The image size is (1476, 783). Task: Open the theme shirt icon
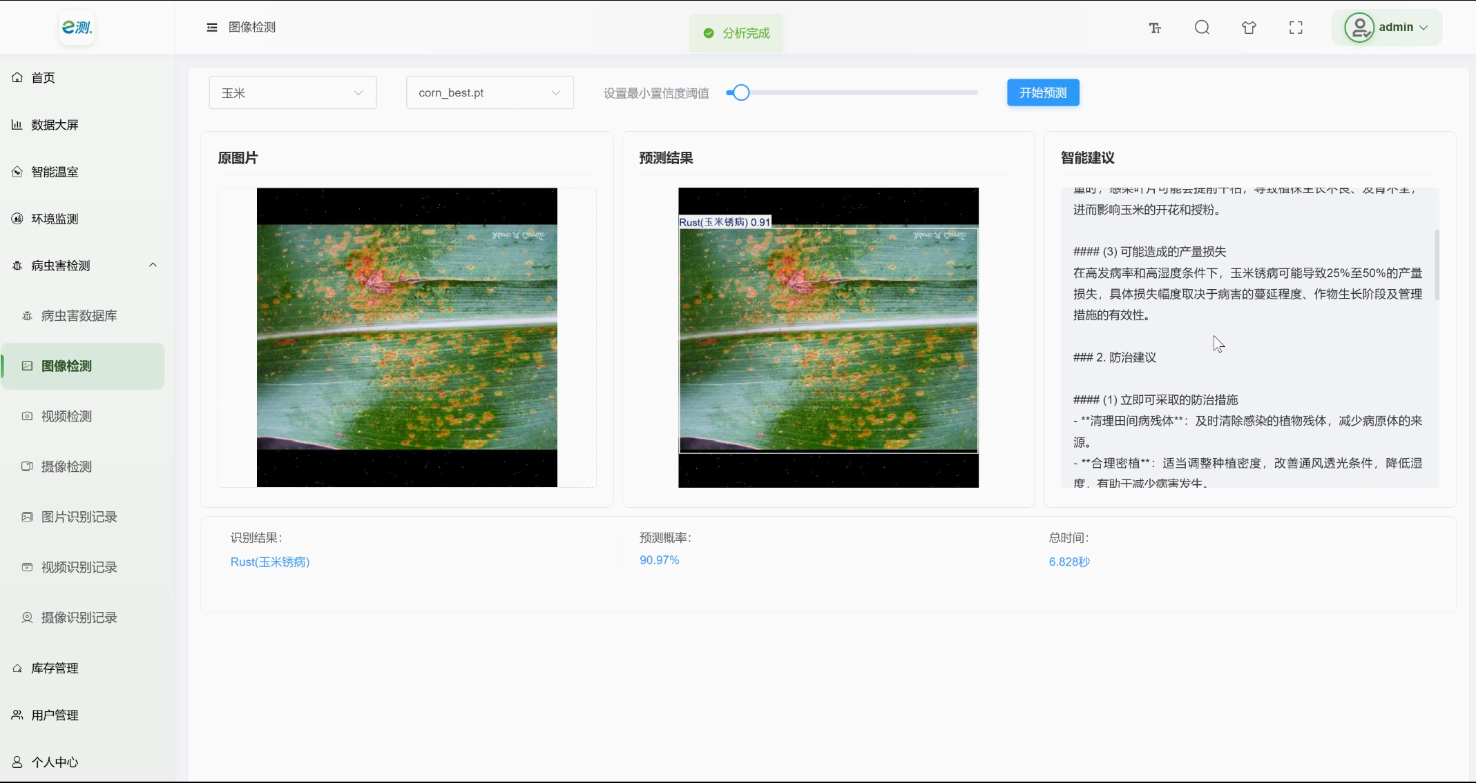tap(1249, 28)
